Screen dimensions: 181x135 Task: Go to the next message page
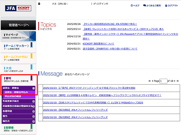point(174,81)
